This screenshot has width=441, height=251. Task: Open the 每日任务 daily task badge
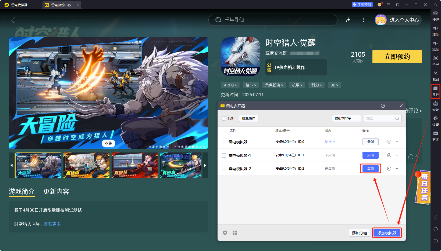click(x=423, y=187)
